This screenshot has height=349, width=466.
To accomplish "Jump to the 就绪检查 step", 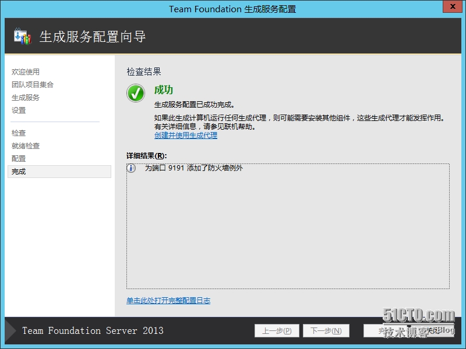I will pyautogui.click(x=26, y=146).
